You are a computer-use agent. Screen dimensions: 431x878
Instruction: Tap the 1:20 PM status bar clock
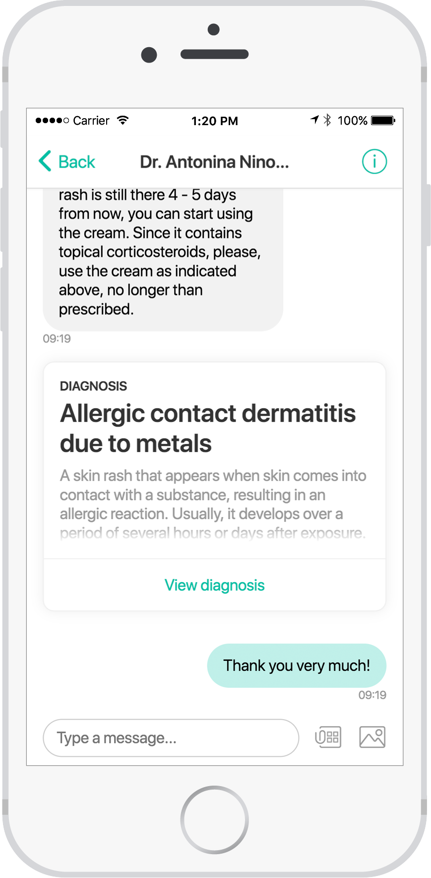click(x=215, y=121)
